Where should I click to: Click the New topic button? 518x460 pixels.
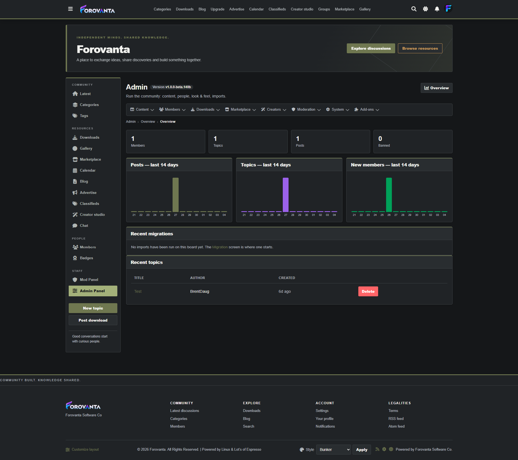click(93, 308)
